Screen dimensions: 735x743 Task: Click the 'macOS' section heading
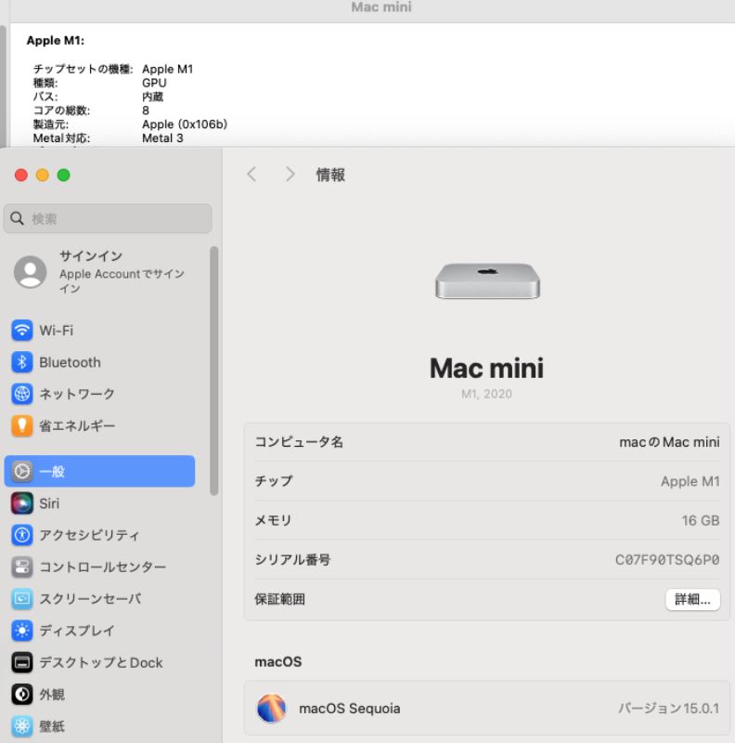[278, 662]
